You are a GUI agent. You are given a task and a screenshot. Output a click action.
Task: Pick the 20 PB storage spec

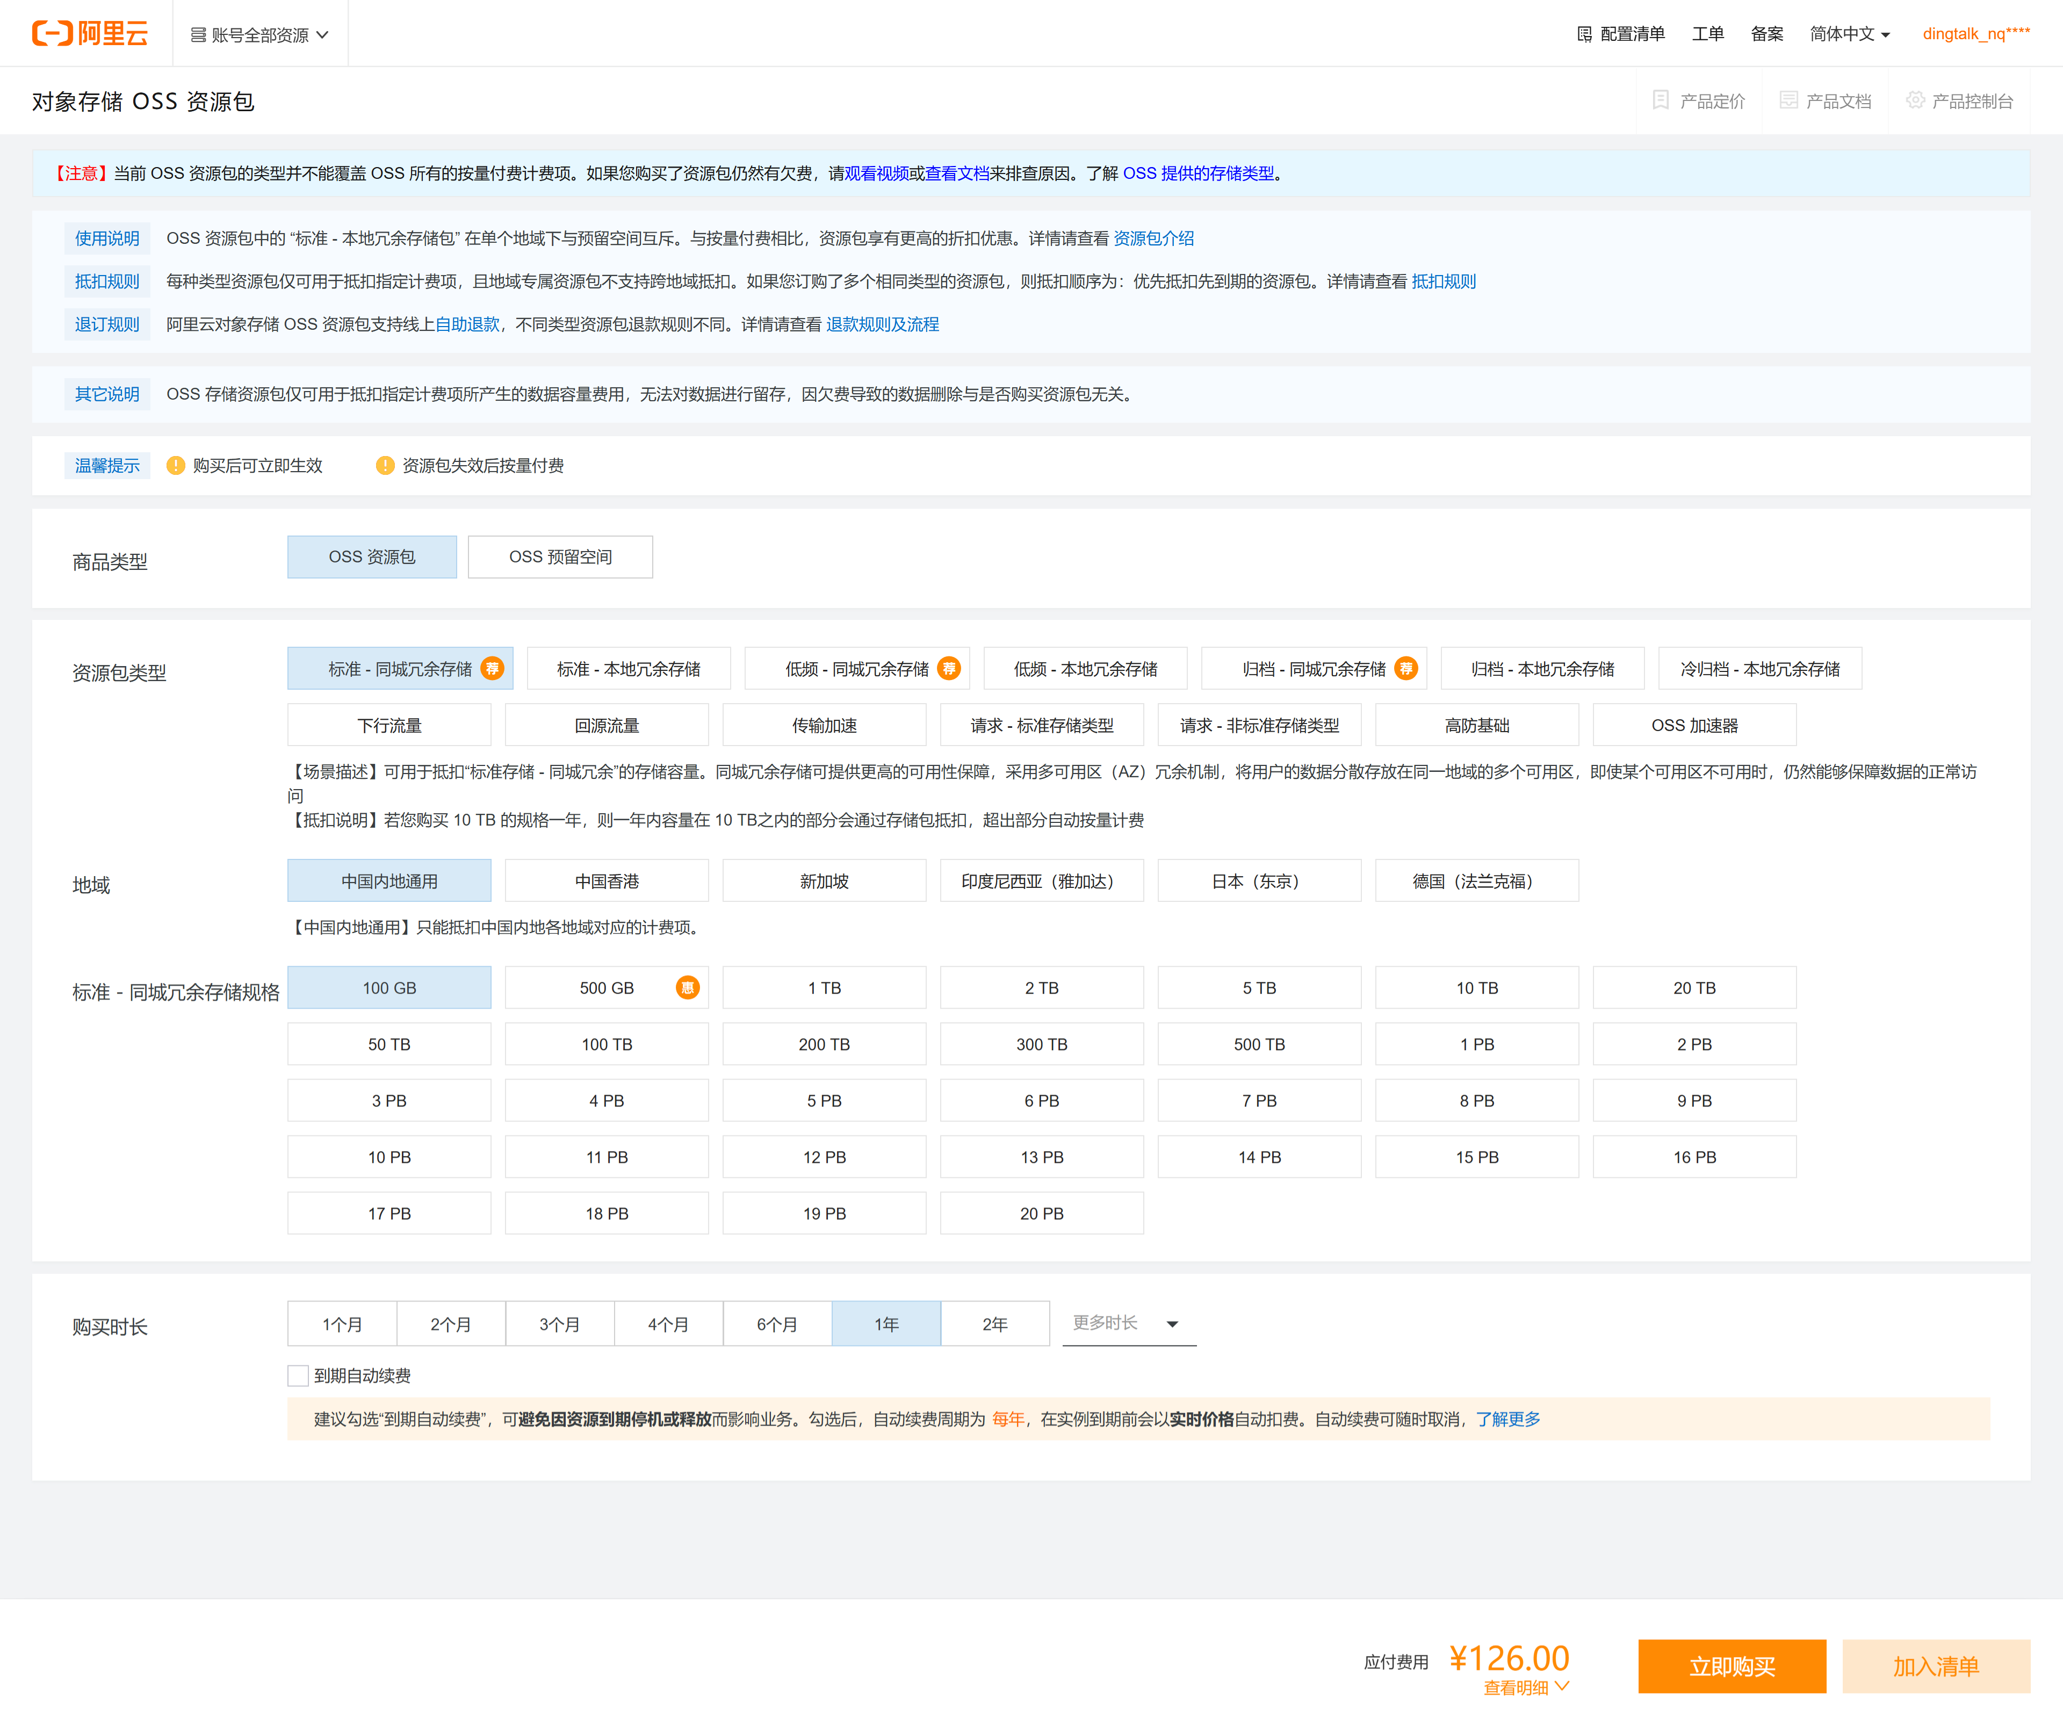[x=1042, y=1214]
